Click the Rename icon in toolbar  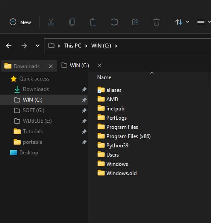pyautogui.click(x=114, y=22)
